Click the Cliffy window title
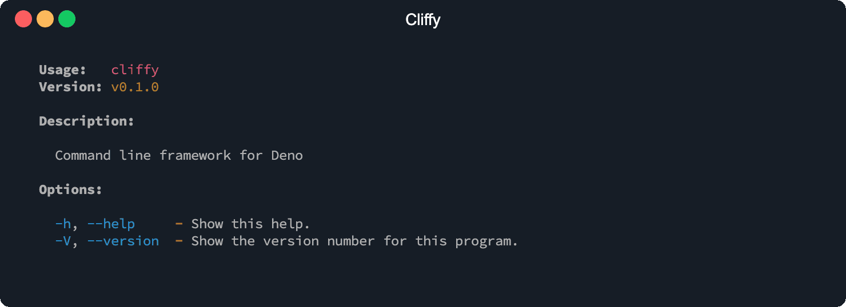The image size is (846, 307). pyautogui.click(x=423, y=20)
